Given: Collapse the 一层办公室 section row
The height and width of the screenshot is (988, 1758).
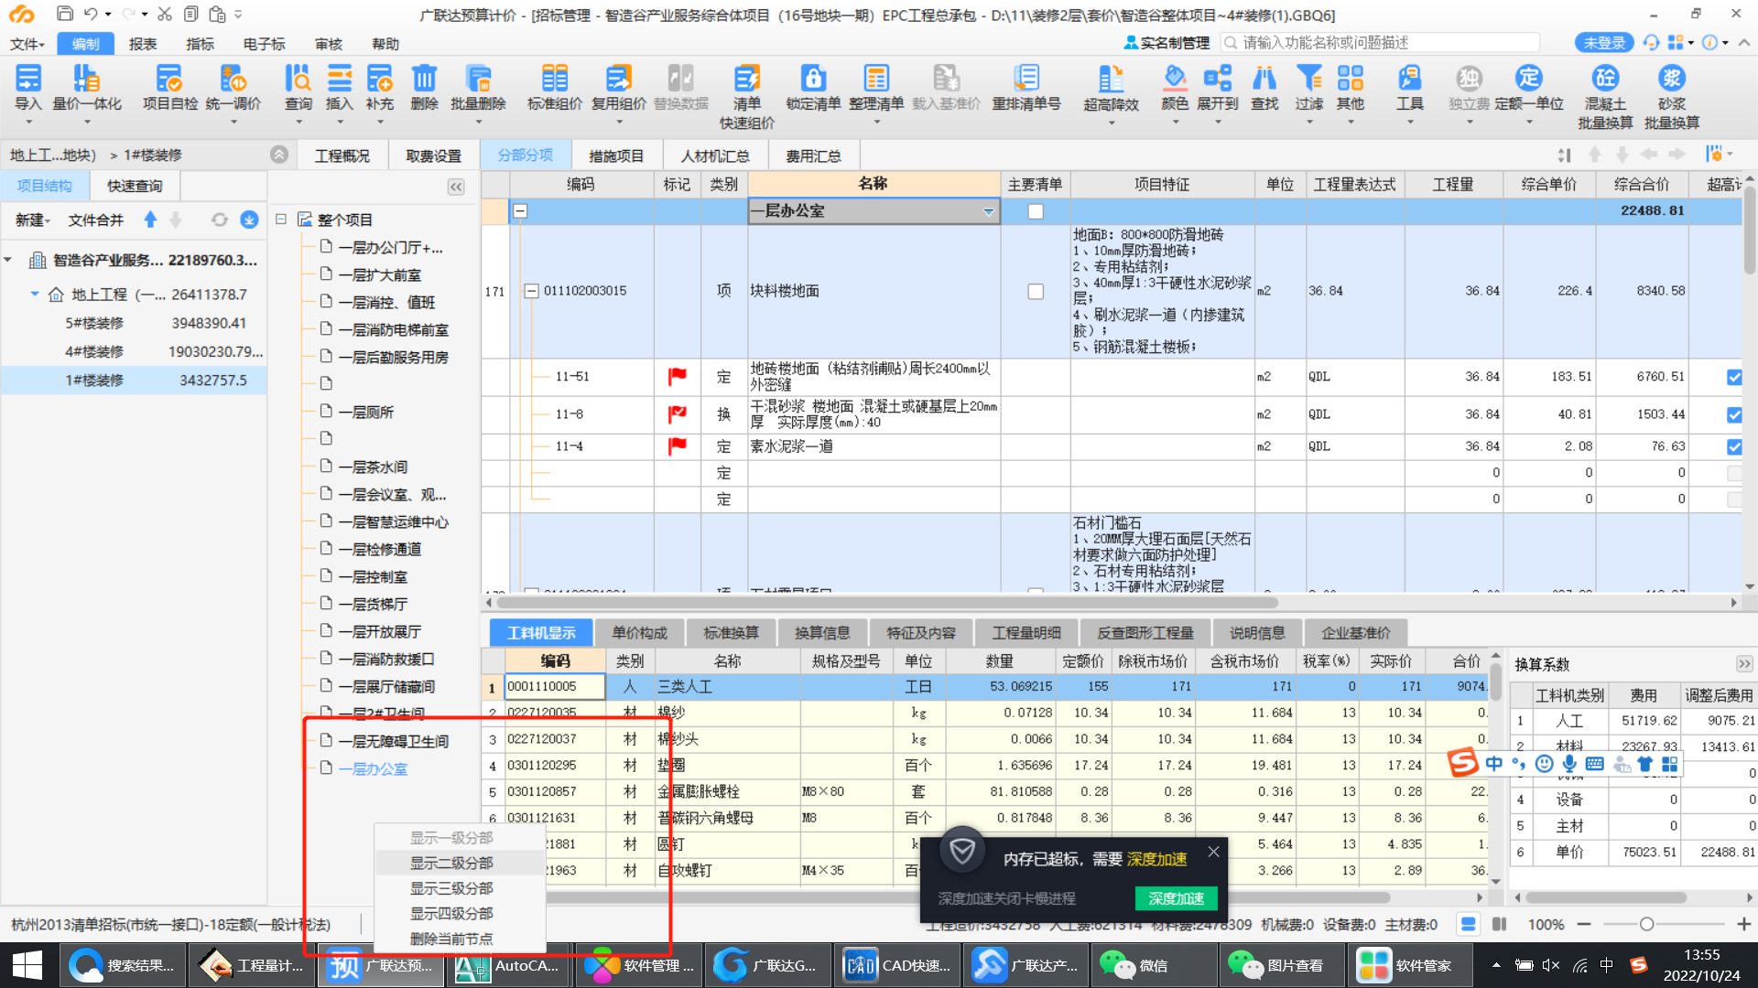Looking at the screenshot, I should coord(520,211).
